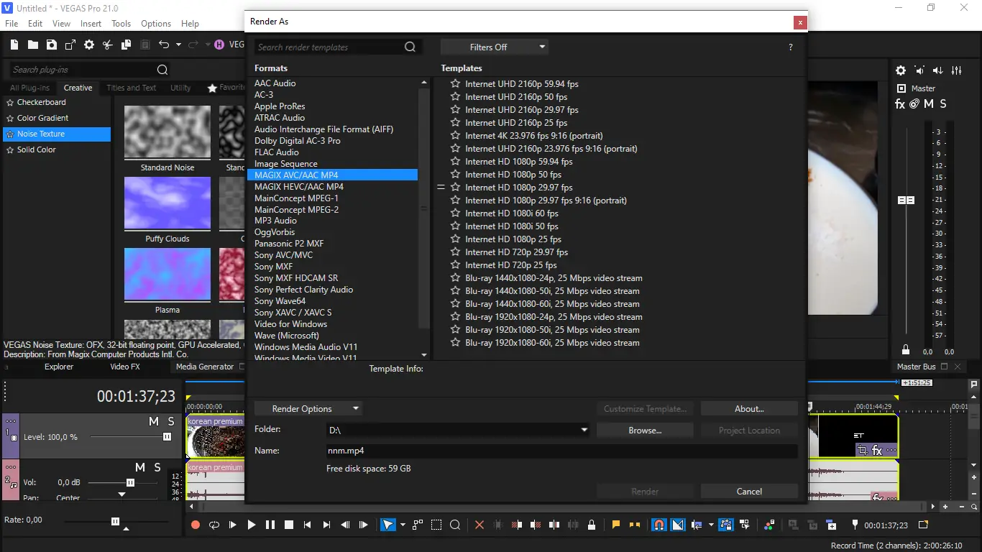Open VEGAS Hub via the H icon
This screenshot has width=982, height=552.
coord(219,45)
